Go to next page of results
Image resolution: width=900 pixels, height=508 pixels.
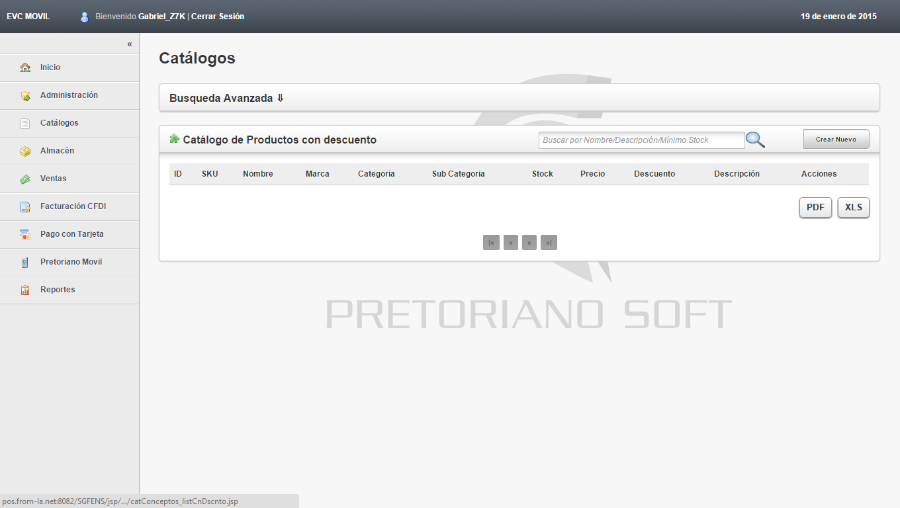pyautogui.click(x=529, y=242)
